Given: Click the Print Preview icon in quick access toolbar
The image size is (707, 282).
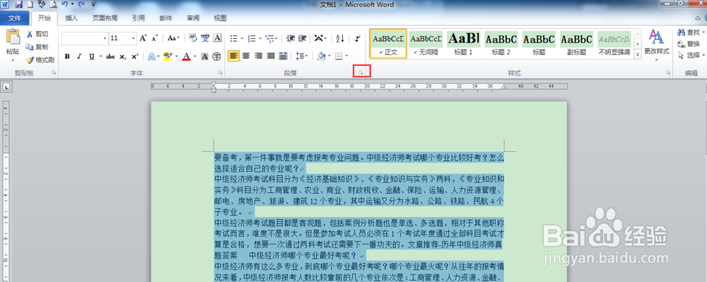Looking at the screenshot, I should [x=53, y=4].
